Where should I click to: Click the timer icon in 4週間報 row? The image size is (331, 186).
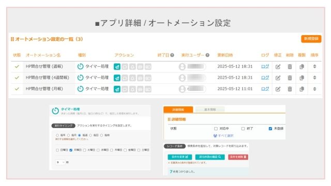[80, 78]
